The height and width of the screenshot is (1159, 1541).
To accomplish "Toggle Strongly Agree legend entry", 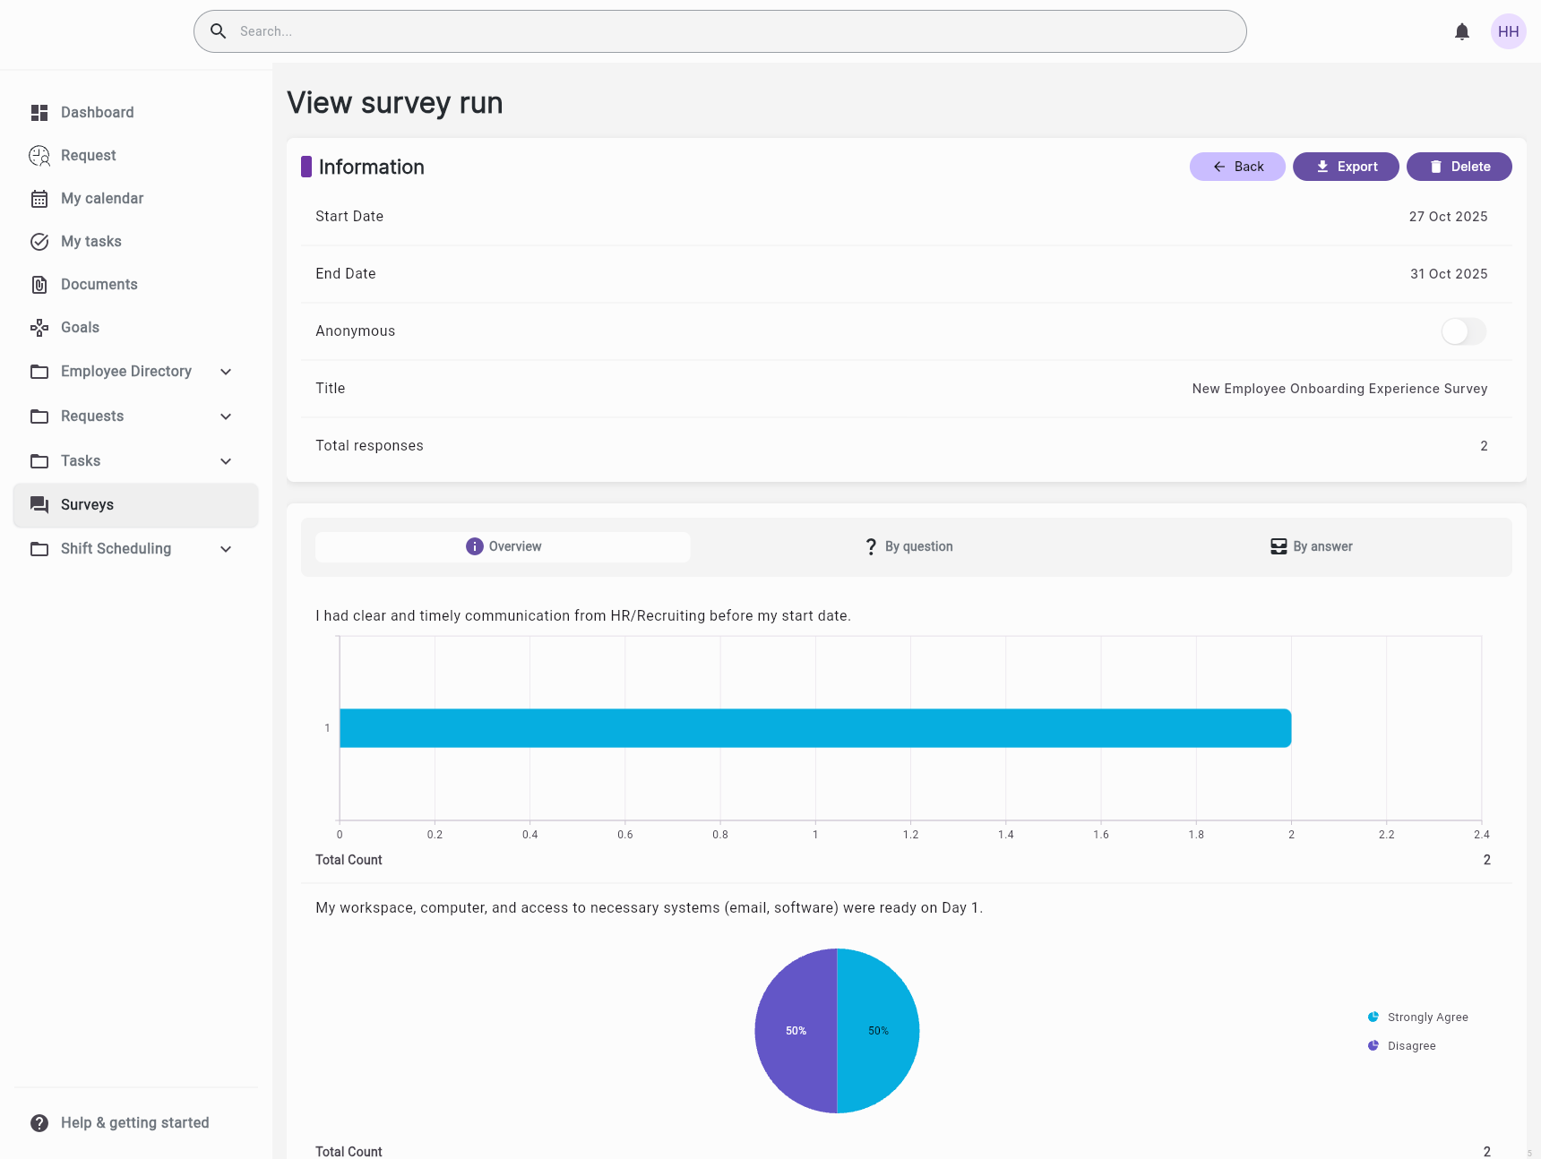I will (x=1418, y=1017).
